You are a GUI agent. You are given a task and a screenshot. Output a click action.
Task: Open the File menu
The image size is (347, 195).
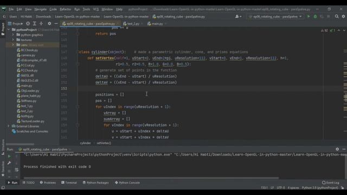11,9
